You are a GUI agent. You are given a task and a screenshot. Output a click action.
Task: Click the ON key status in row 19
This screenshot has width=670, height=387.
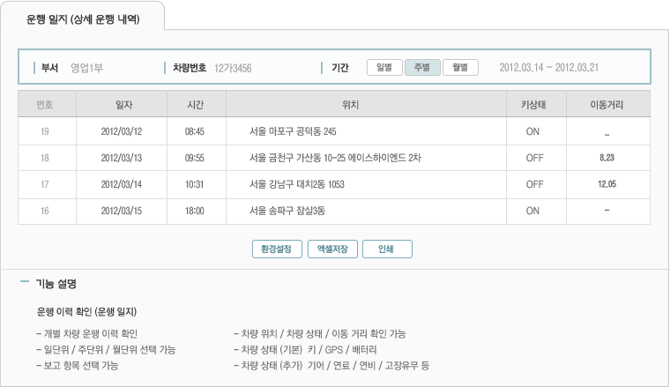click(532, 131)
